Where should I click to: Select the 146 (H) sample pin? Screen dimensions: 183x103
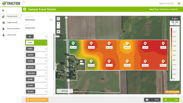click(163, 44)
